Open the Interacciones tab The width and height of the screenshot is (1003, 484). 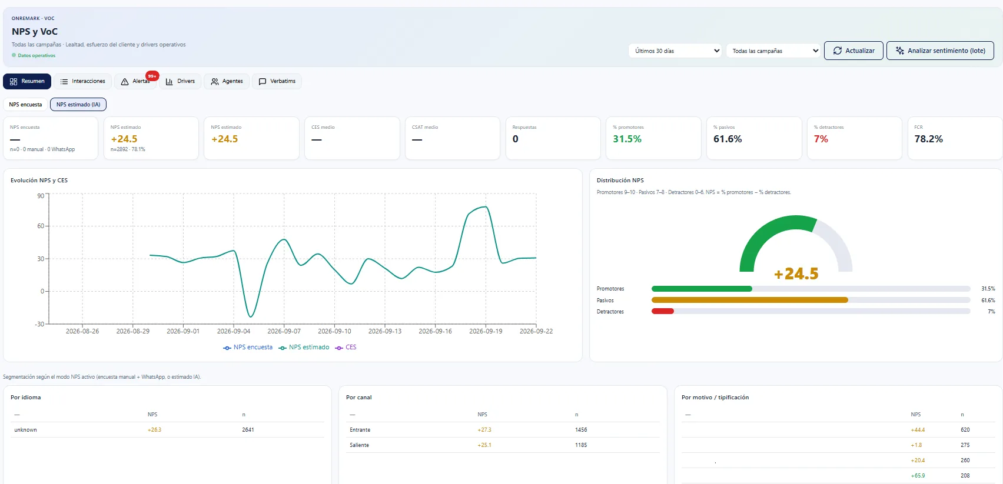point(83,81)
